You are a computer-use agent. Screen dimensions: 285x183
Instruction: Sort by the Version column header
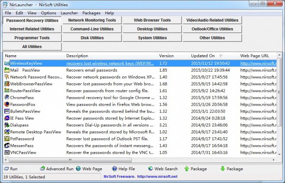(x=173, y=56)
